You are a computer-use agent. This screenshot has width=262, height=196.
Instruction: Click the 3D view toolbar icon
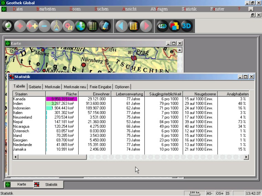(187, 26)
